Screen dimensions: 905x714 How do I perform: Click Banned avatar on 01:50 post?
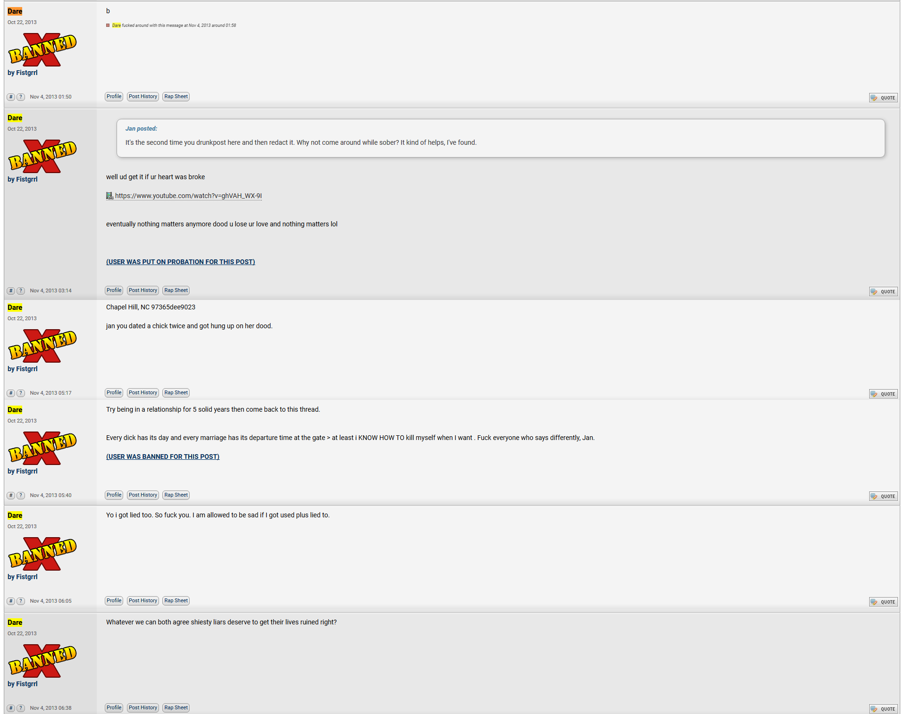(x=42, y=50)
